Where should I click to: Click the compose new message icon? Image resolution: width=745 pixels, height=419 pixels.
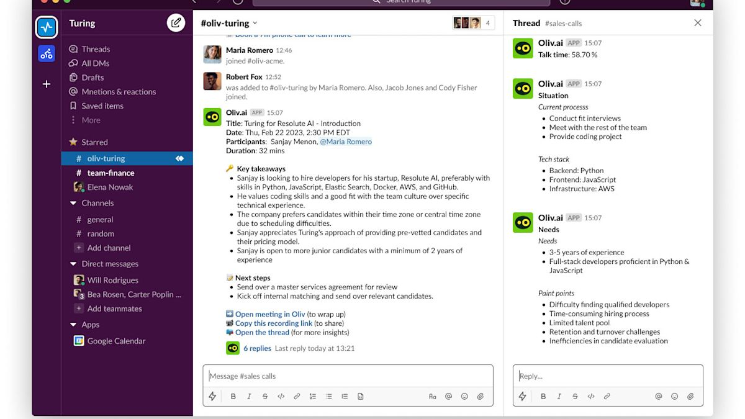coord(176,23)
